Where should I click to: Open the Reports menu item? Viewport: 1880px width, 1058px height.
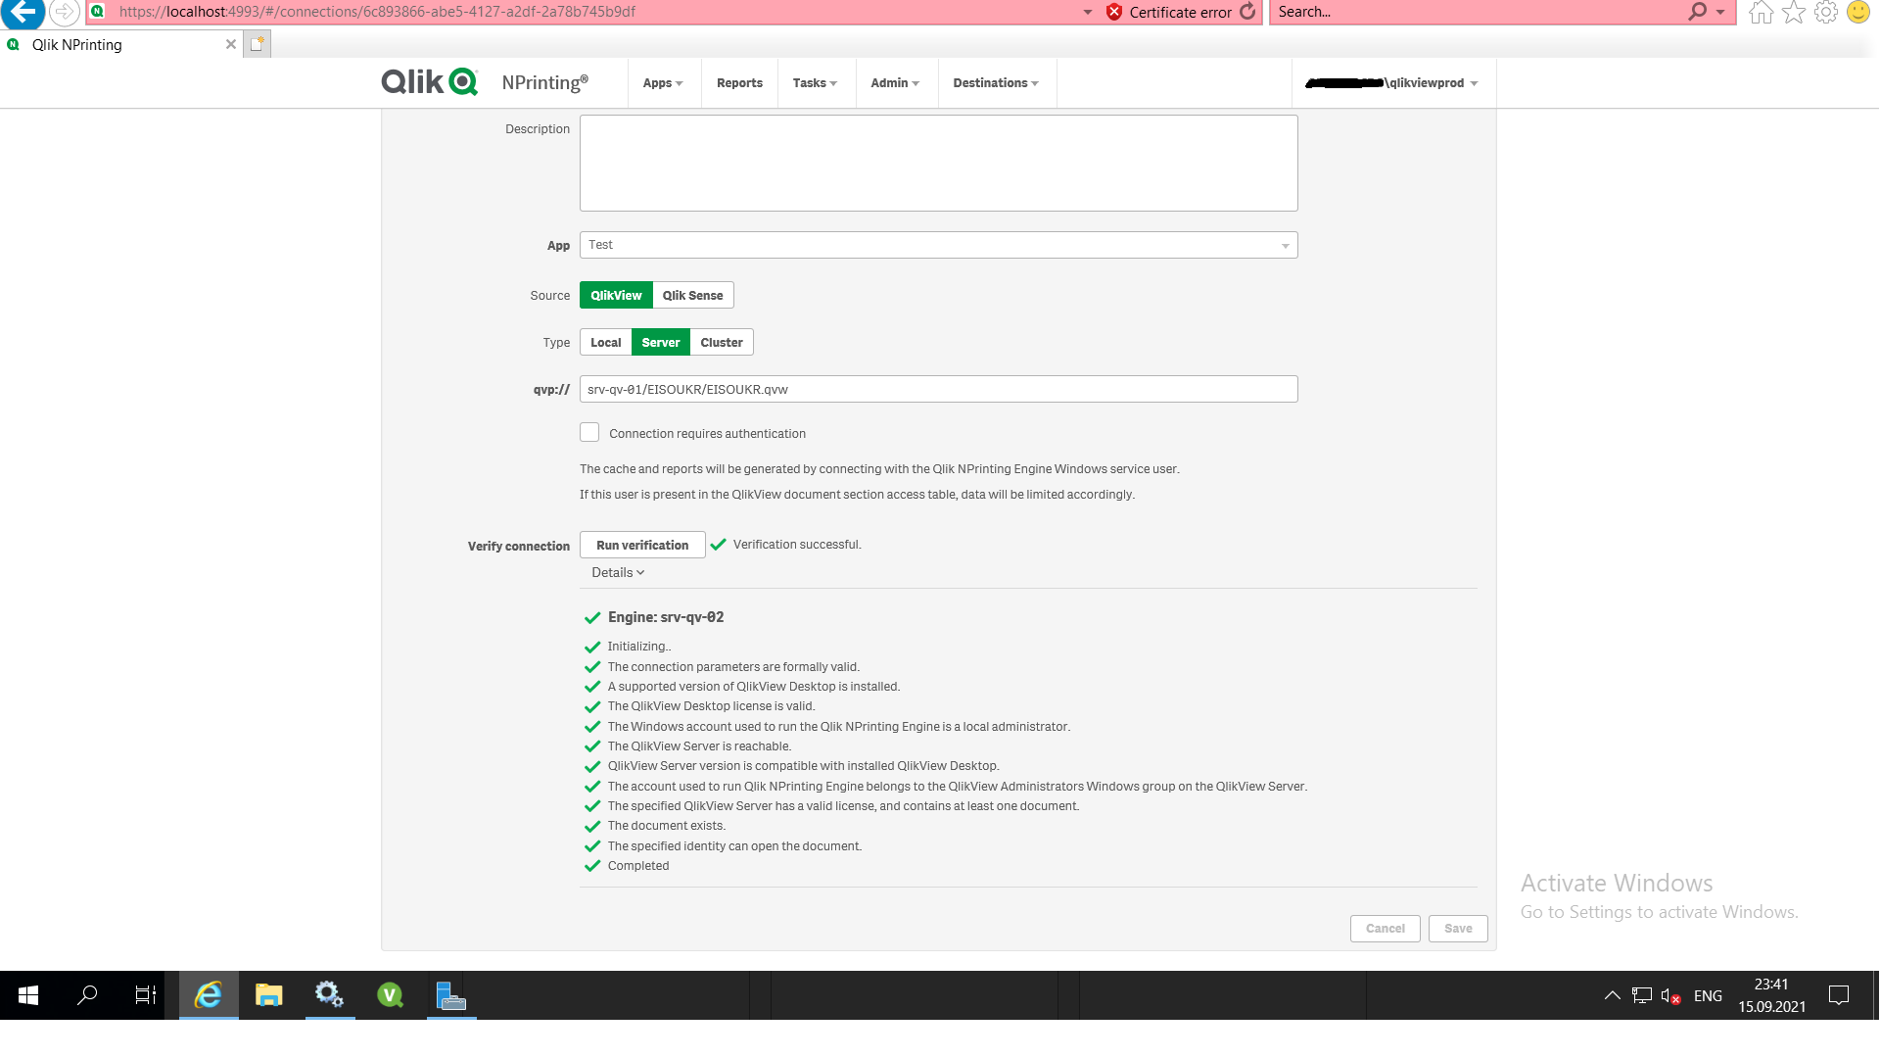[x=739, y=83]
